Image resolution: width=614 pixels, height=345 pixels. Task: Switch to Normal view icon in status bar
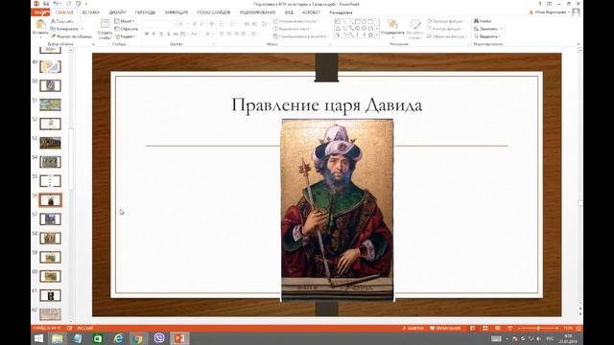tap(473, 328)
